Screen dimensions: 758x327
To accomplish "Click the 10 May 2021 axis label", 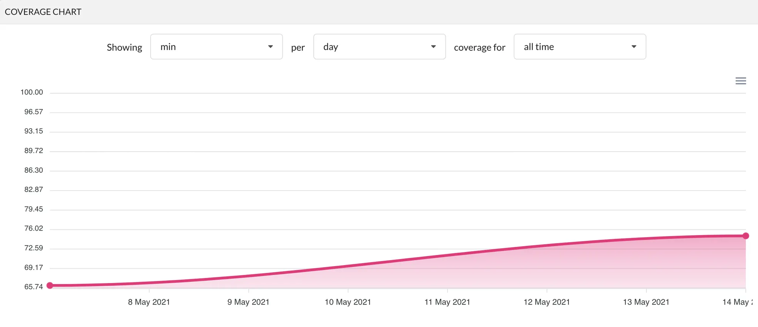I will coord(348,302).
